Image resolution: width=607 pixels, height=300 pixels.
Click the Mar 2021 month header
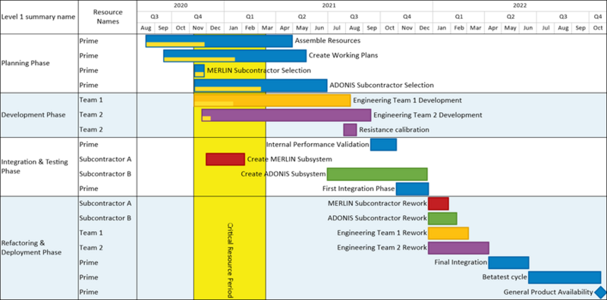coord(267,28)
